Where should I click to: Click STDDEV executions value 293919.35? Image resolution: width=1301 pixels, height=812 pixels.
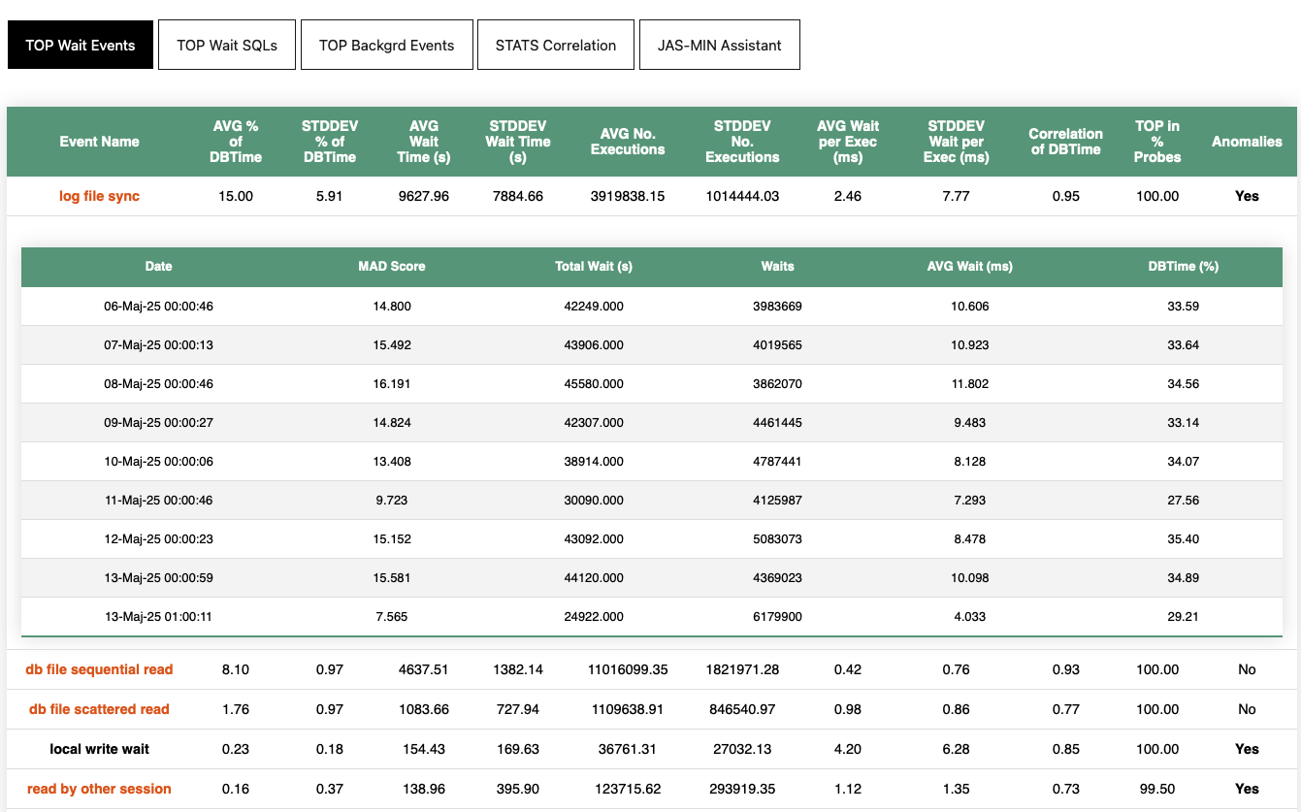pos(742,789)
